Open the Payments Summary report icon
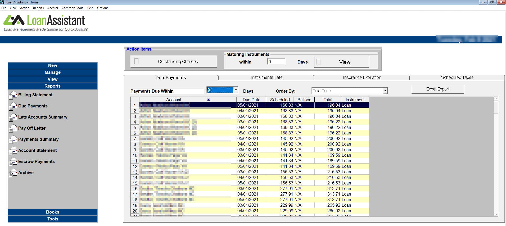 [13, 140]
